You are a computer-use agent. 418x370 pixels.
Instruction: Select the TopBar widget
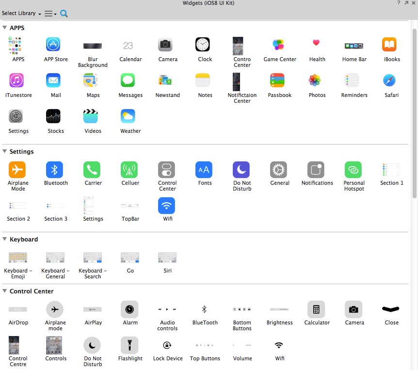coord(130,206)
